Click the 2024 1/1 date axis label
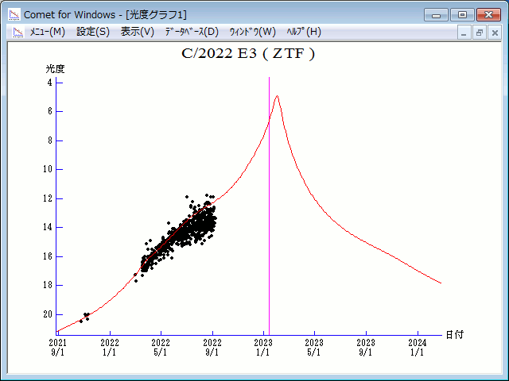The height and width of the screenshot is (381, 509). (x=418, y=348)
